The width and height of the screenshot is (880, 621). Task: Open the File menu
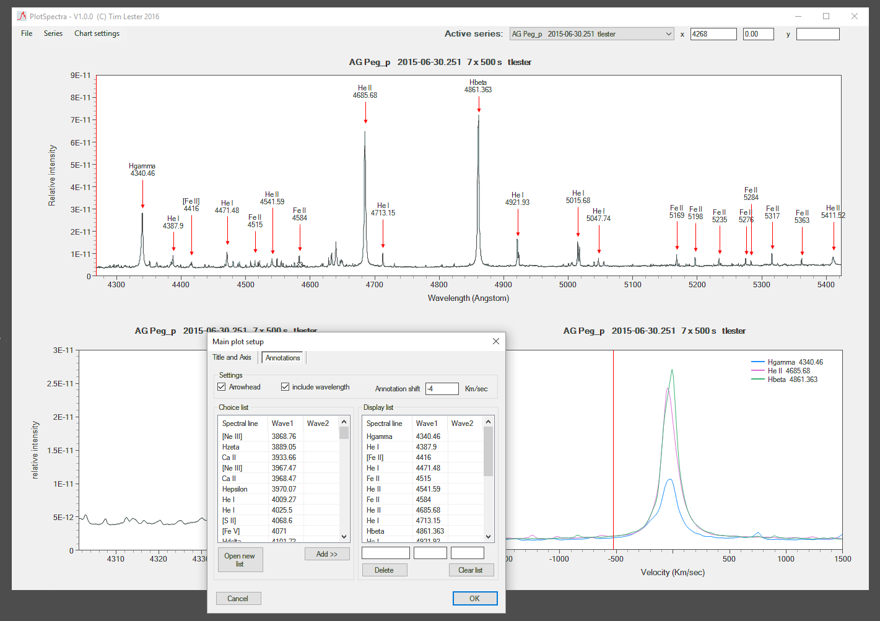pos(27,33)
